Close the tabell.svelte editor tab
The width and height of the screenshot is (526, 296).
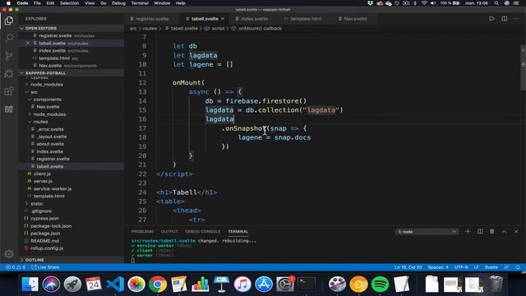(x=223, y=19)
